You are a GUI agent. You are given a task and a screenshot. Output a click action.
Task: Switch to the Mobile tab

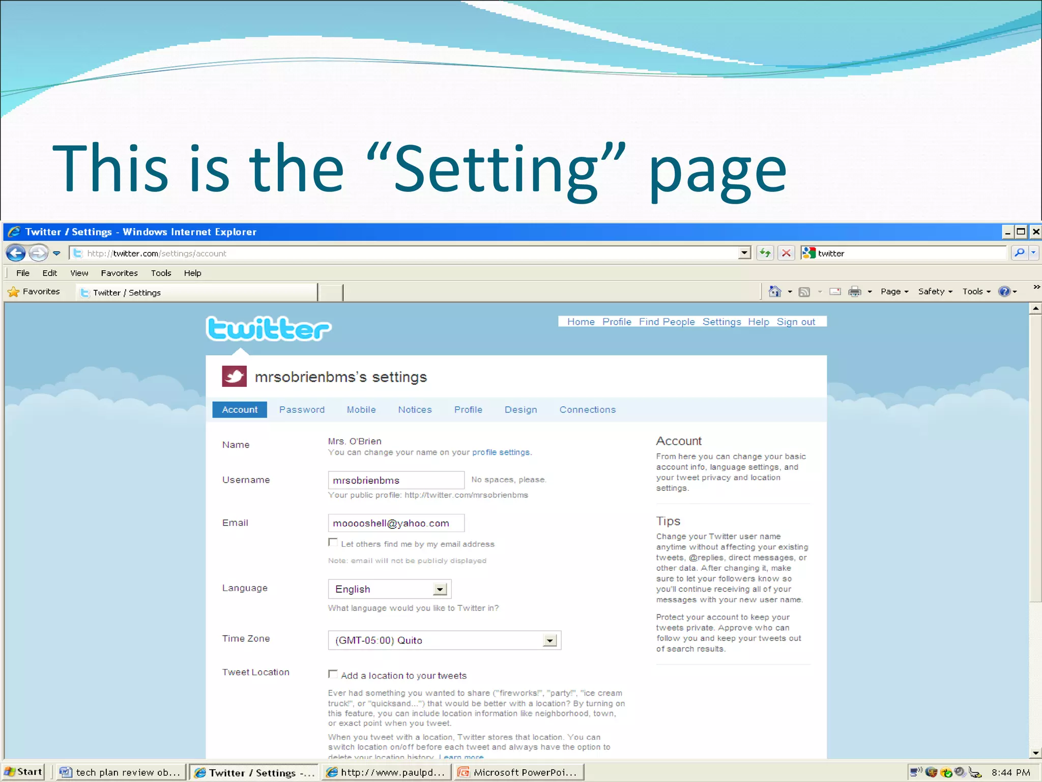(x=361, y=410)
